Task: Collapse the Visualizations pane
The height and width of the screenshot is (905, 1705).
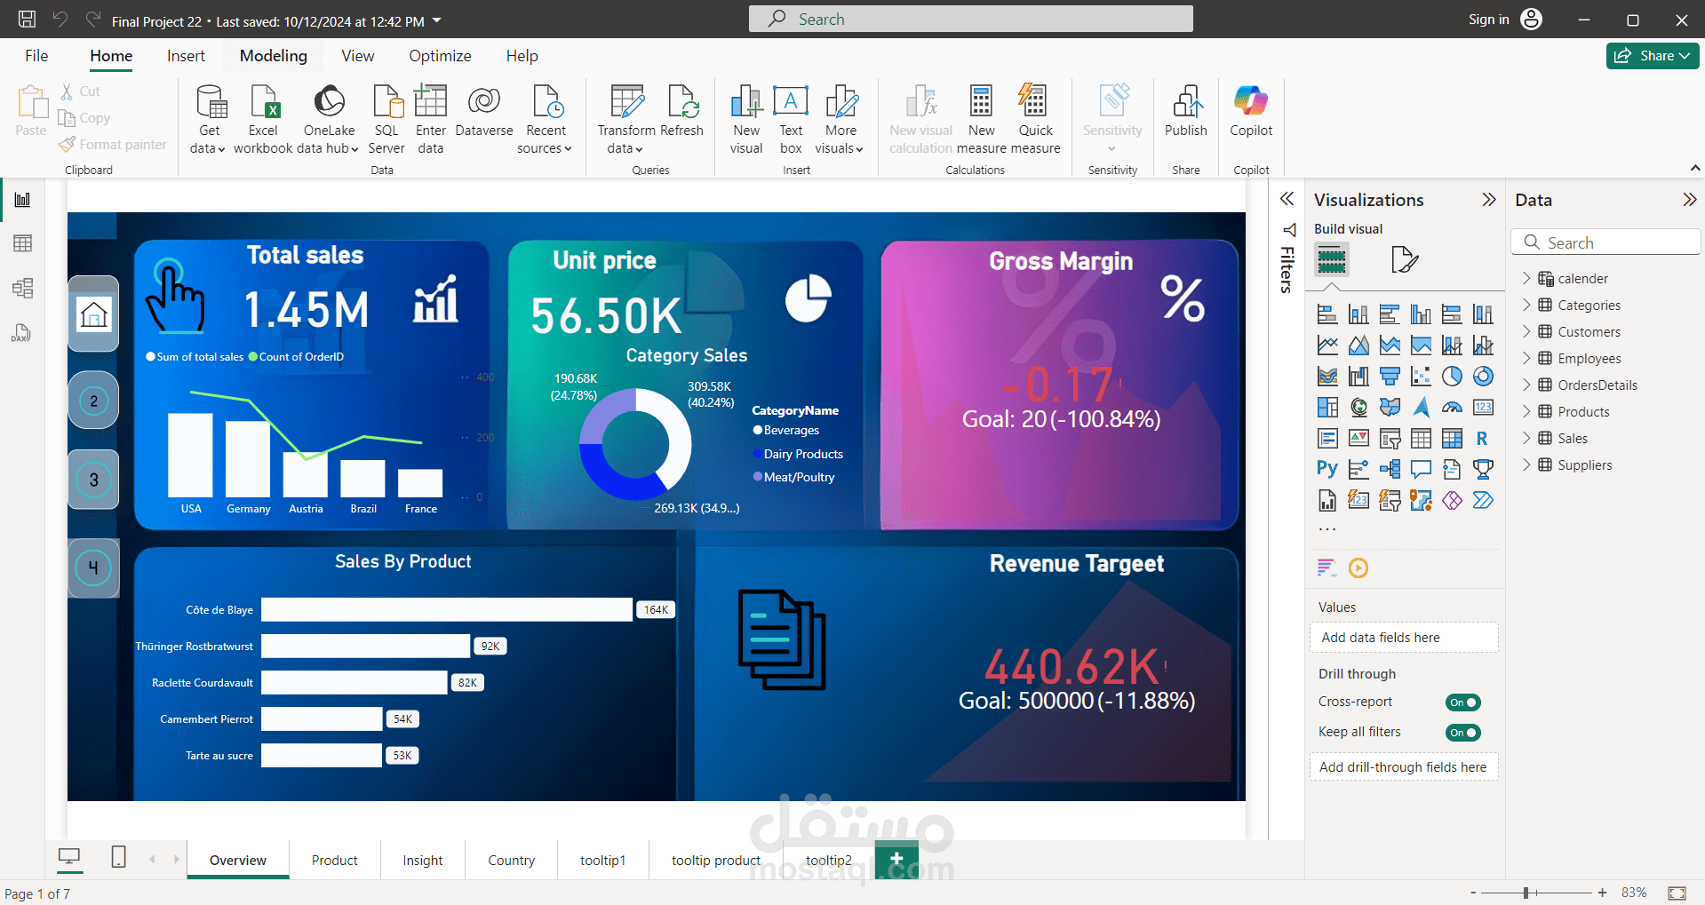Action: click(x=1489, y=200)
